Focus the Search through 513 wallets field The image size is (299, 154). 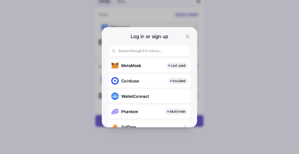(x=149, y=51)
